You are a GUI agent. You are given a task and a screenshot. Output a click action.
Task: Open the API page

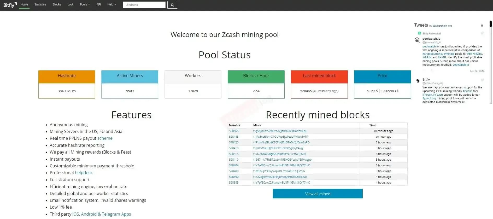99,4
